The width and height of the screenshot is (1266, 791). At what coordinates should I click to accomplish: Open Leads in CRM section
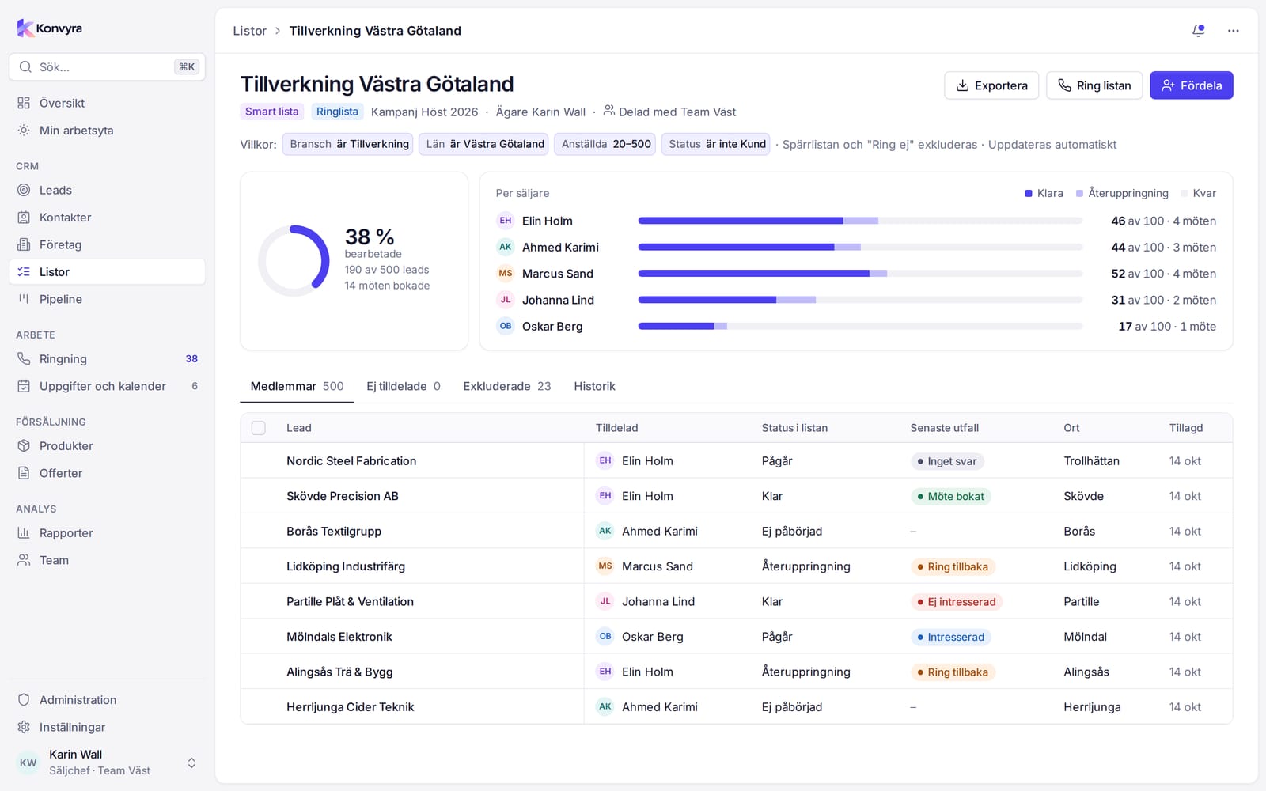coord(107,190)
